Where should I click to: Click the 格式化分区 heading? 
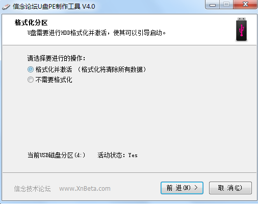(x=31, y=23)
